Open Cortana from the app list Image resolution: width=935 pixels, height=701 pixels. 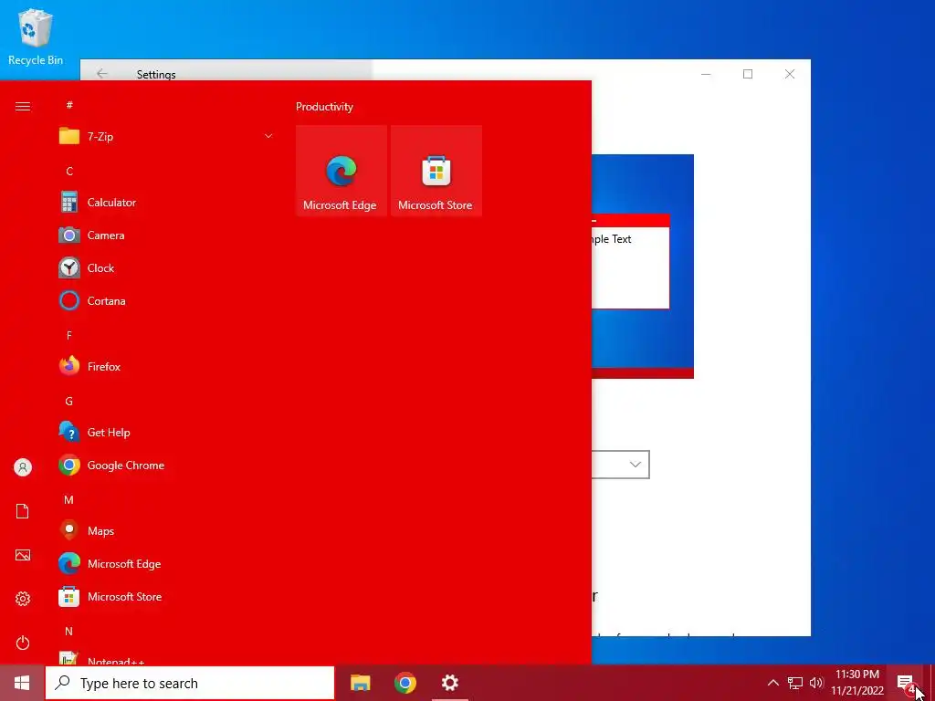[166, 301]
